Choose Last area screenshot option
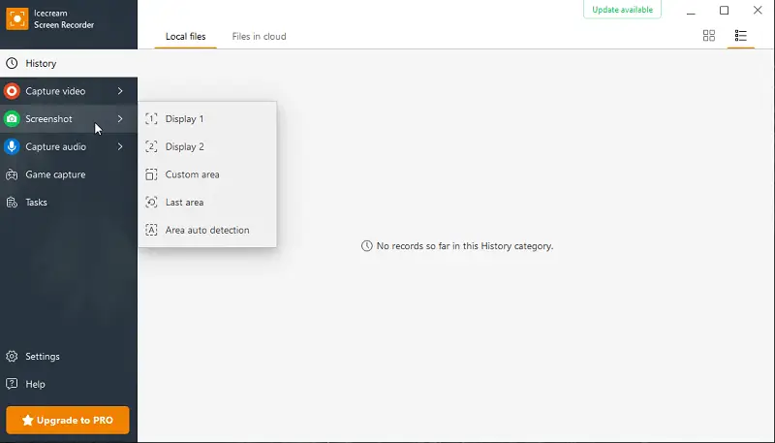 184,203
